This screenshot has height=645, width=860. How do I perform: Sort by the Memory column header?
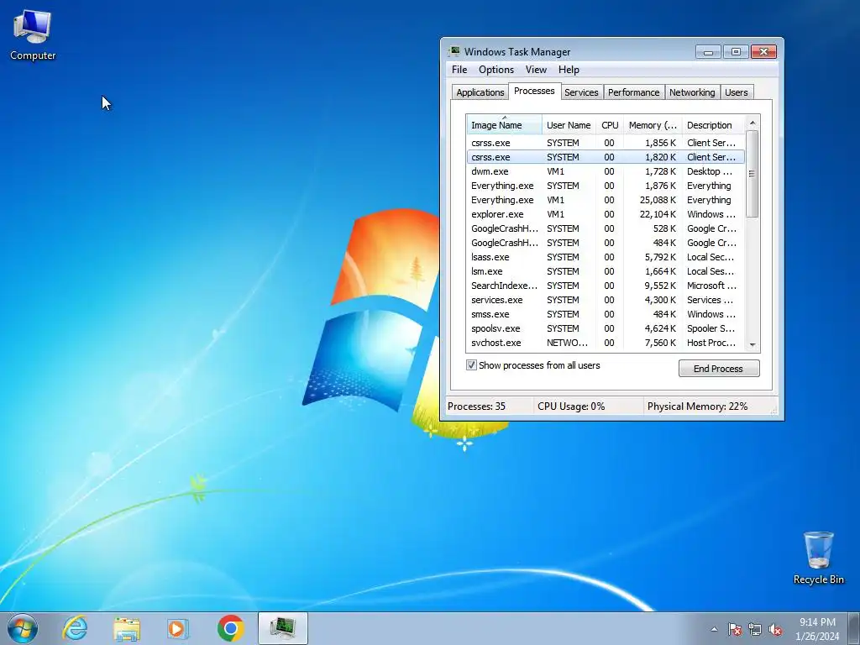(x=653, y=125)
